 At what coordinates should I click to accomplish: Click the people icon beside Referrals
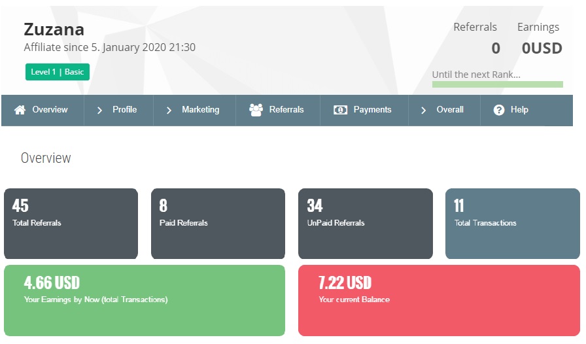[x=256, y=110]
